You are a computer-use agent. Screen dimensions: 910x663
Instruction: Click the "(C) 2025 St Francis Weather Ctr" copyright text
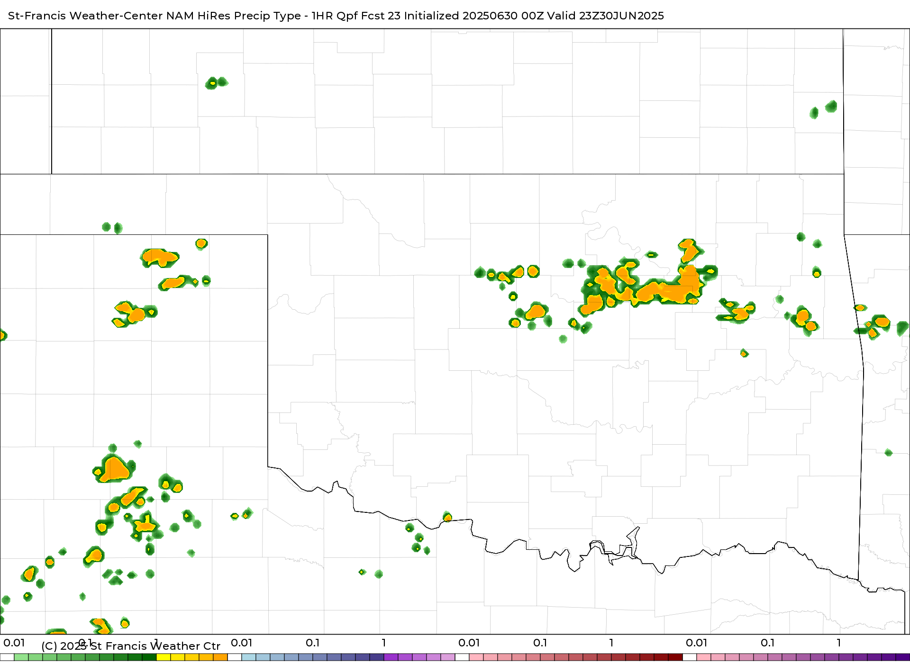point(131,646)
